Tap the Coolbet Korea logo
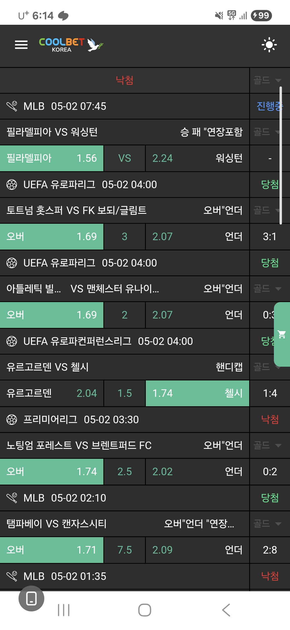Image resolution: width=290 pixels, height=630 pixels. pyautogui.click(x=71, y=45)
